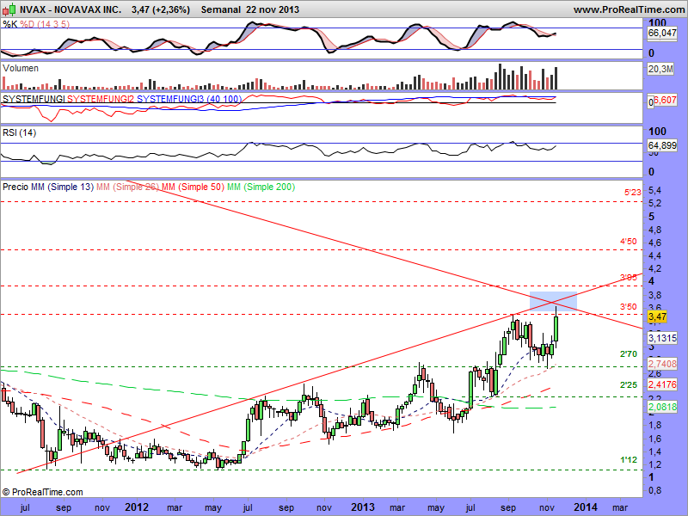Click the black SYSTEMFUNGI indicator label
The height and width of the screenshot is (516, 688).
(34, 99)
